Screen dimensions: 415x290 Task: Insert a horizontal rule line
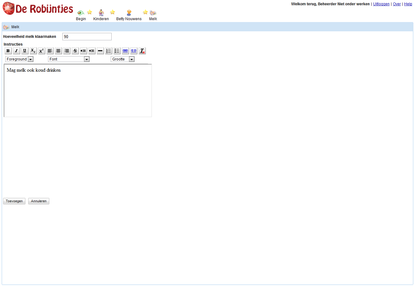(x=100, y=51)
